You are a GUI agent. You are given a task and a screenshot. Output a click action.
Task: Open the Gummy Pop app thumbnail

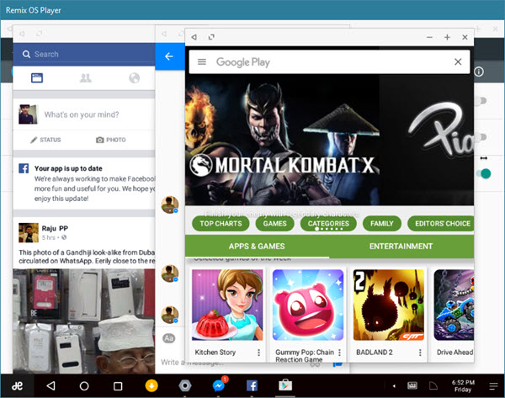point(308,305)
